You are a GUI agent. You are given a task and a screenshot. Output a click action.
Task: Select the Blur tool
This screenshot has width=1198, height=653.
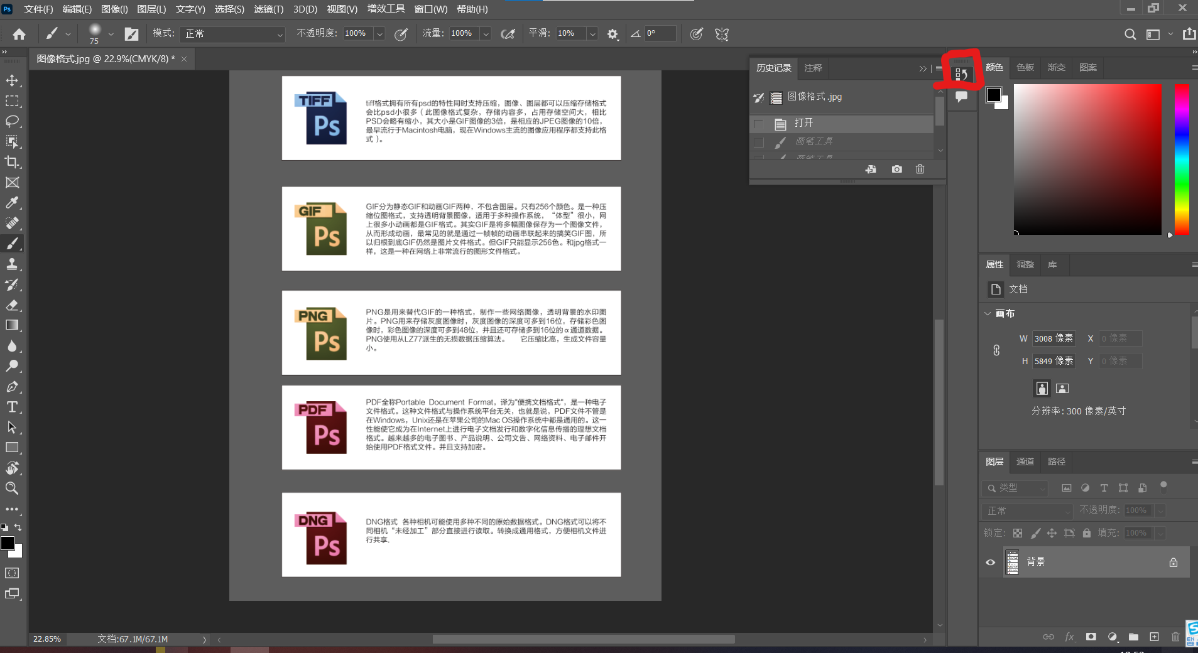12,346
